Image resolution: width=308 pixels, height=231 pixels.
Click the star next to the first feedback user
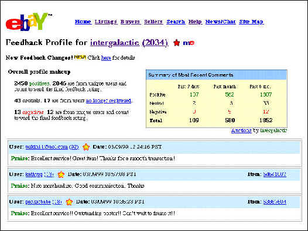coord(86,147)
